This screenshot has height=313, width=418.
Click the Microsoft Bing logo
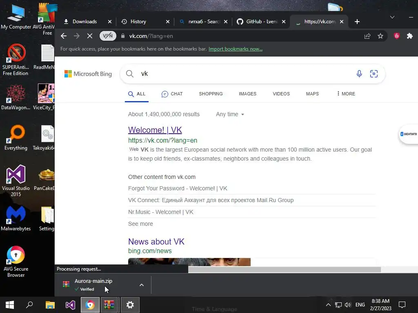88,74
